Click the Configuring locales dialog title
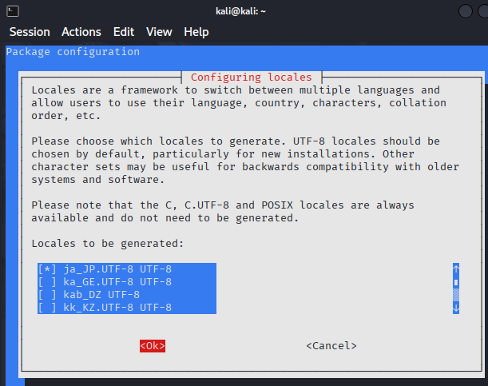 pyautogui.click(x=252, y=78)
